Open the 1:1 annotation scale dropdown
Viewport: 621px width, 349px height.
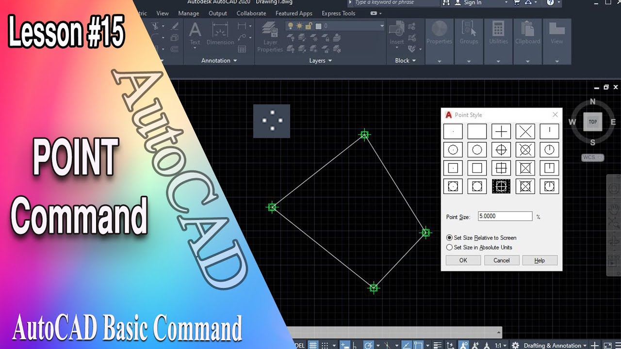tap(501, 346)
